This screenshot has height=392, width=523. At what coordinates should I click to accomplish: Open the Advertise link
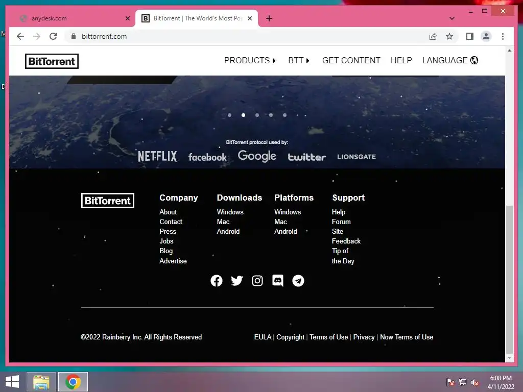click(173, 261)
